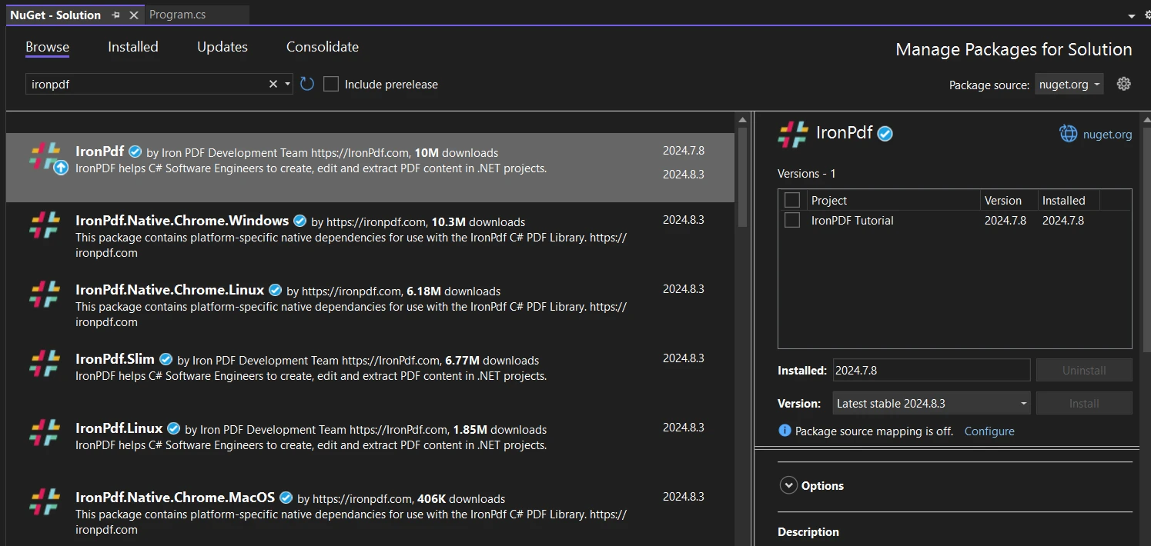Click the IronPdf.Slim package logo
The image size is (1151, 546).
pyautogui.click(x=45, y=364)
